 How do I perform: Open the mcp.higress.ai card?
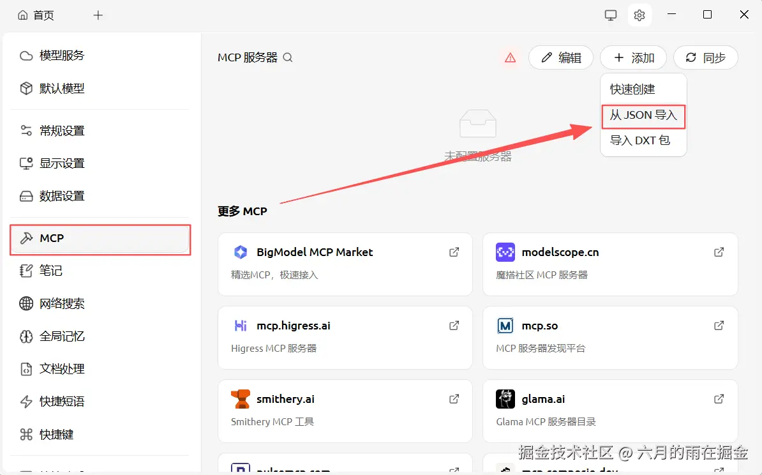click(345, 337)
